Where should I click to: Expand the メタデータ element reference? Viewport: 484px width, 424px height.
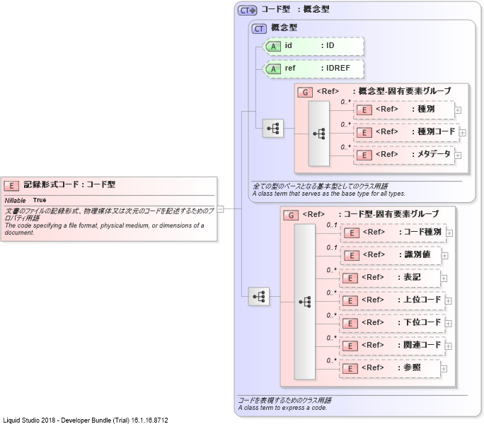[x=458, y=155]
